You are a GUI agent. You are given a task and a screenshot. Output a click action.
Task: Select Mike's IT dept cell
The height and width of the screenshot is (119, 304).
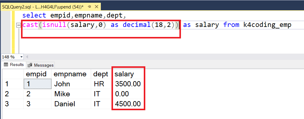pyautogui.click(x=101, y=94)
